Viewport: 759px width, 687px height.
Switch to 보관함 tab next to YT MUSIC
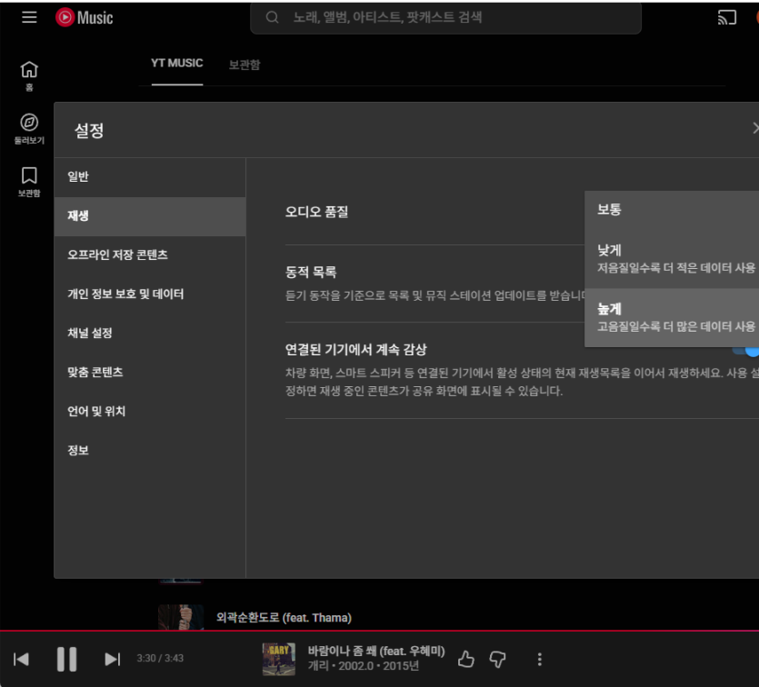pos(245,65)
